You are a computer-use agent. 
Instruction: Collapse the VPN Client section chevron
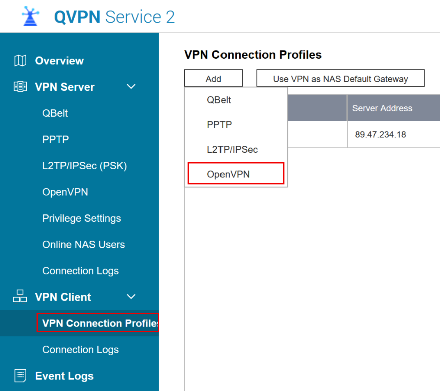(x=131, y=297)
